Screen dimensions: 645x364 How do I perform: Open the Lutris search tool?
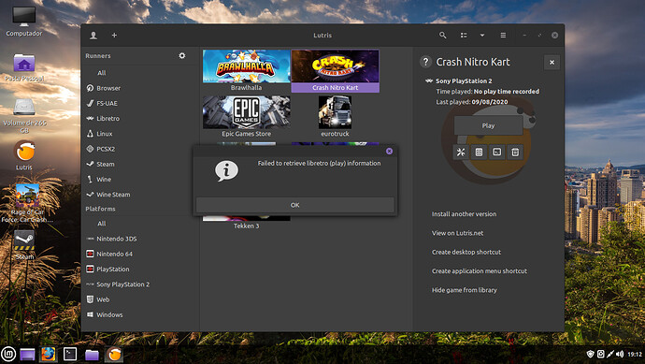442,36
